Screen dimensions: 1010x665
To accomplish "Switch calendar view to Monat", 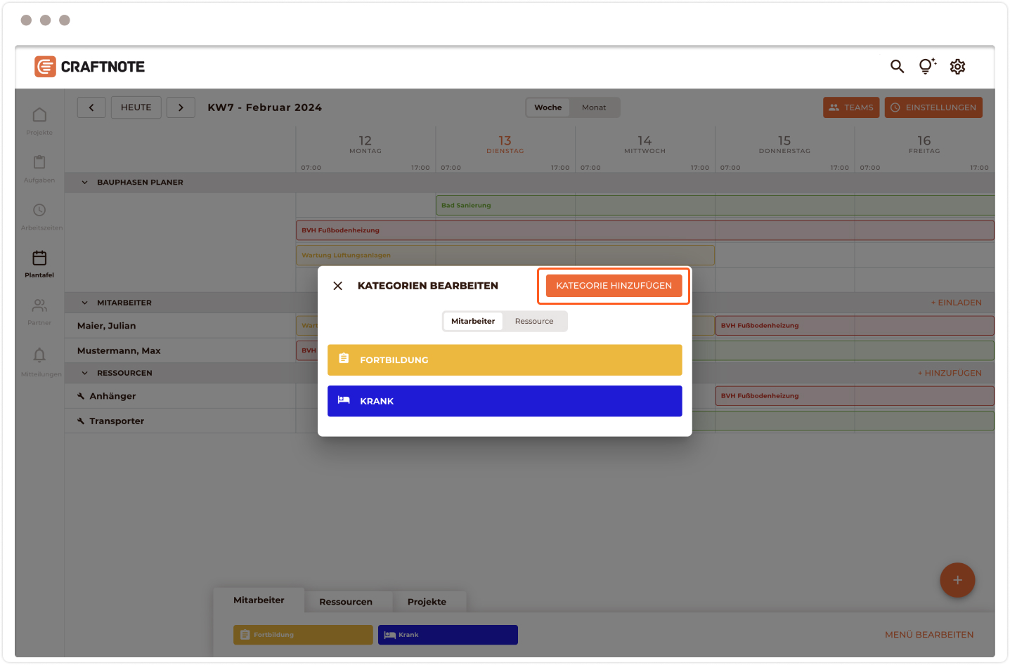I will [x=594, y=107].
